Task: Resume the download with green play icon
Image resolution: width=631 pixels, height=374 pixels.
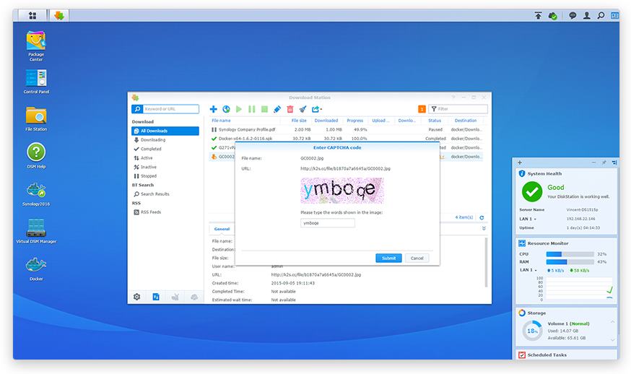Action: click(239, 109)
